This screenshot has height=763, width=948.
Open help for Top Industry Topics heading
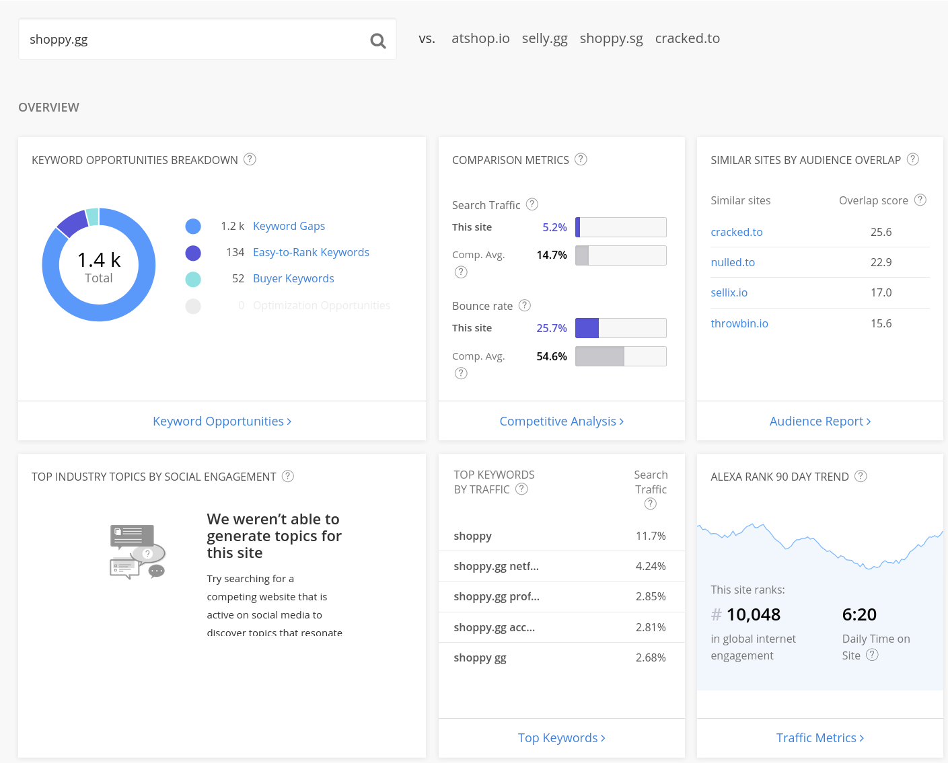[x=288, y=476]
